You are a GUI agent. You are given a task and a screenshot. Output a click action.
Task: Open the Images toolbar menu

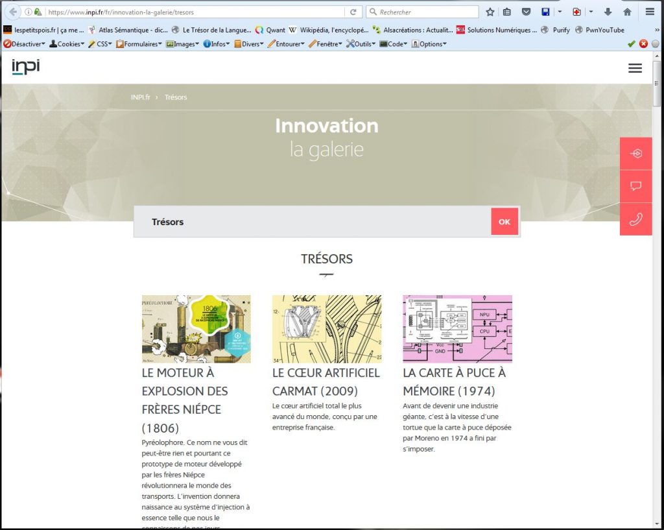(183, 43)
